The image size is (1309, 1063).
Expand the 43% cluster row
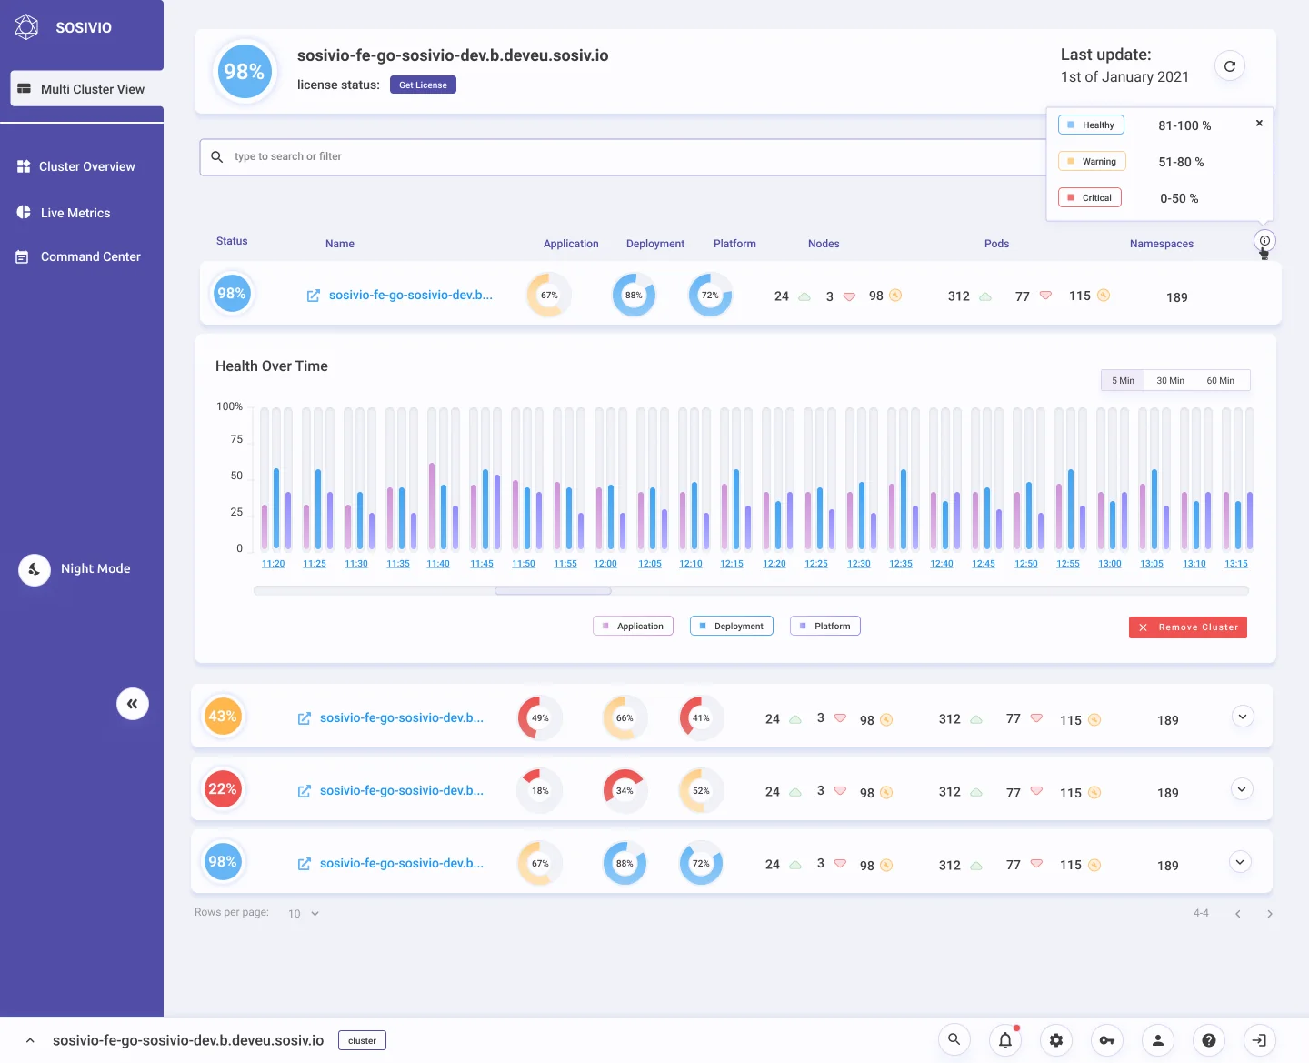(1243, 717)
